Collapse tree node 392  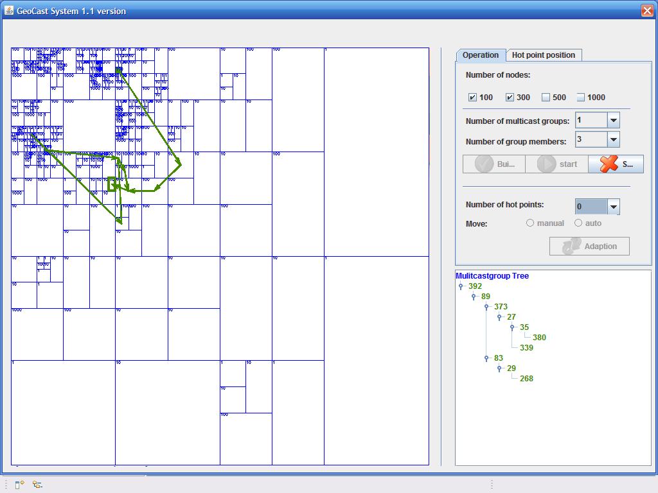pos(461,286)
